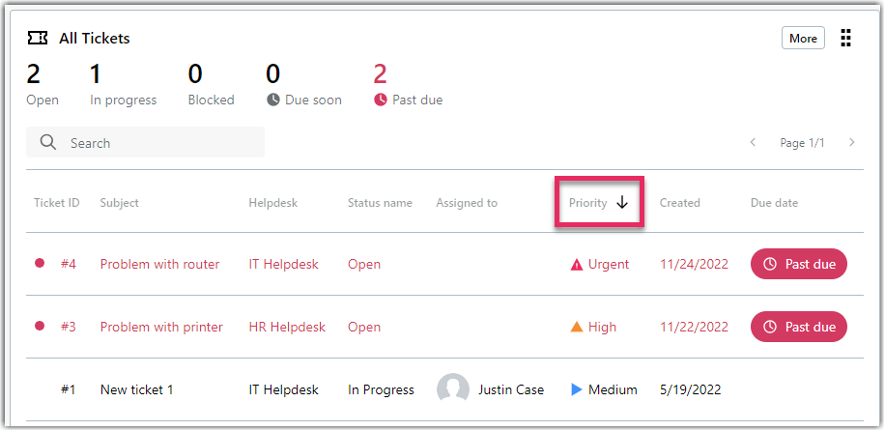The width and height of the screenshot is (885, 431).
Task: Click the More button
Action: (803, 39)
